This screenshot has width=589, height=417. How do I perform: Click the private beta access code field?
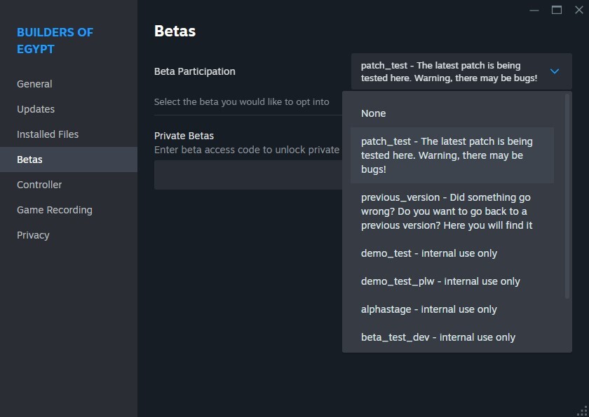coord(248,175)
